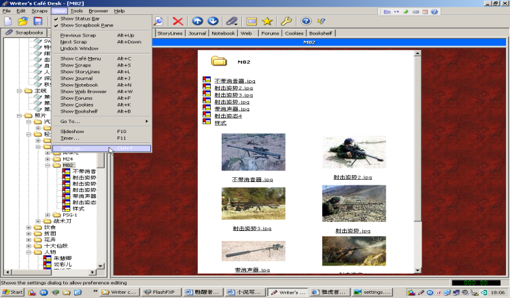Click the En language indicator
Viewport: 510px width, 298px height.
[x=387, y=12]
